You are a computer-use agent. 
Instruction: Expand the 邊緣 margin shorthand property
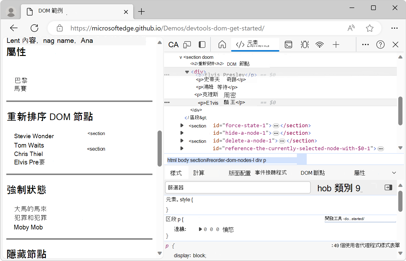201,229
